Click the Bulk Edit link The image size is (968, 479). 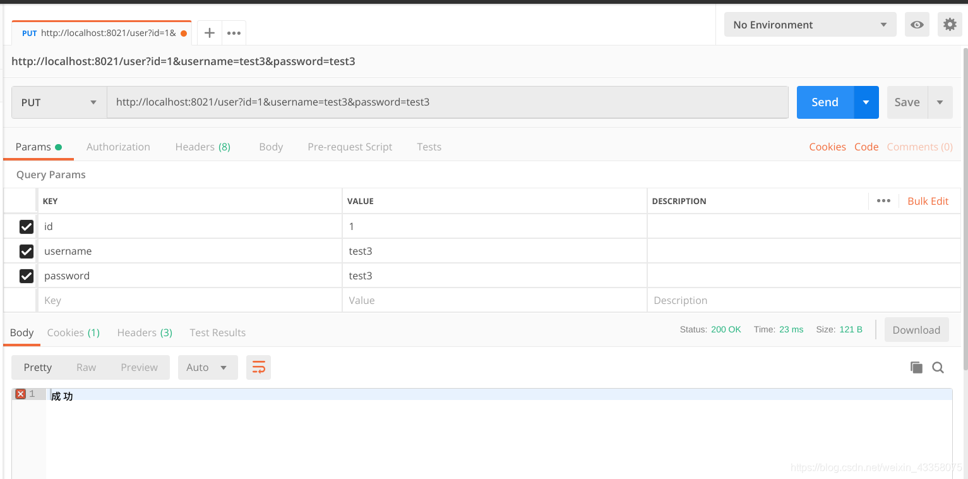(928, 201)
